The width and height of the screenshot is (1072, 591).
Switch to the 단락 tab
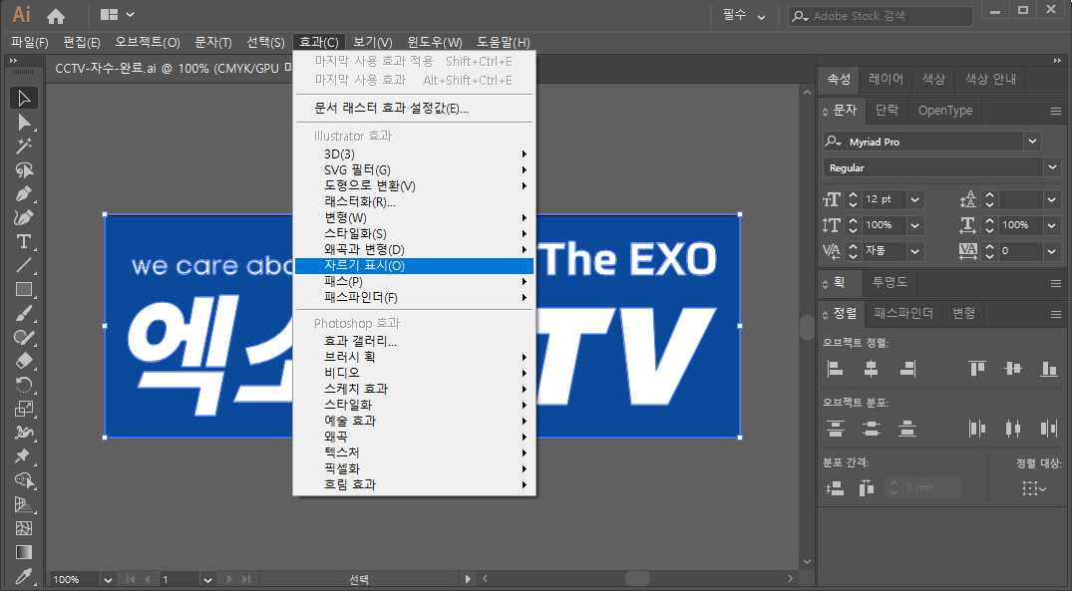(x=887, y=110)
